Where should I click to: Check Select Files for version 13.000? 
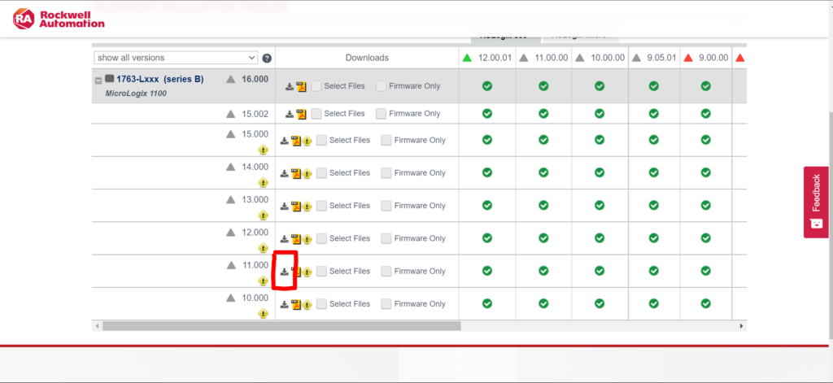(x=322, y=206)
